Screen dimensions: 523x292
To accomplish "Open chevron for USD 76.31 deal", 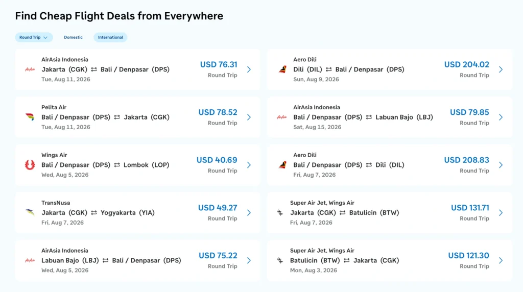I will point(249,69).
